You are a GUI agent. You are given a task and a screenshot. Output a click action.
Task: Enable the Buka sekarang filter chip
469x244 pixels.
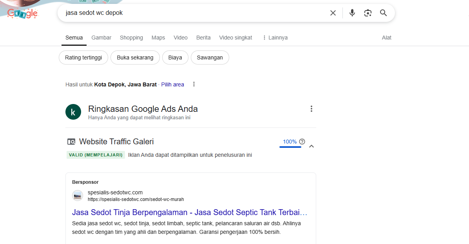(x=135, y=57)
